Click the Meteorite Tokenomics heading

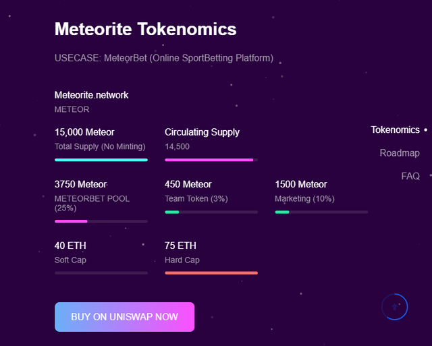point(145,29)
